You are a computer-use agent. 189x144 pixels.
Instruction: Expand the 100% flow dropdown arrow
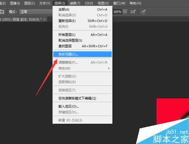pyautogui.click(x=125, y=12)
